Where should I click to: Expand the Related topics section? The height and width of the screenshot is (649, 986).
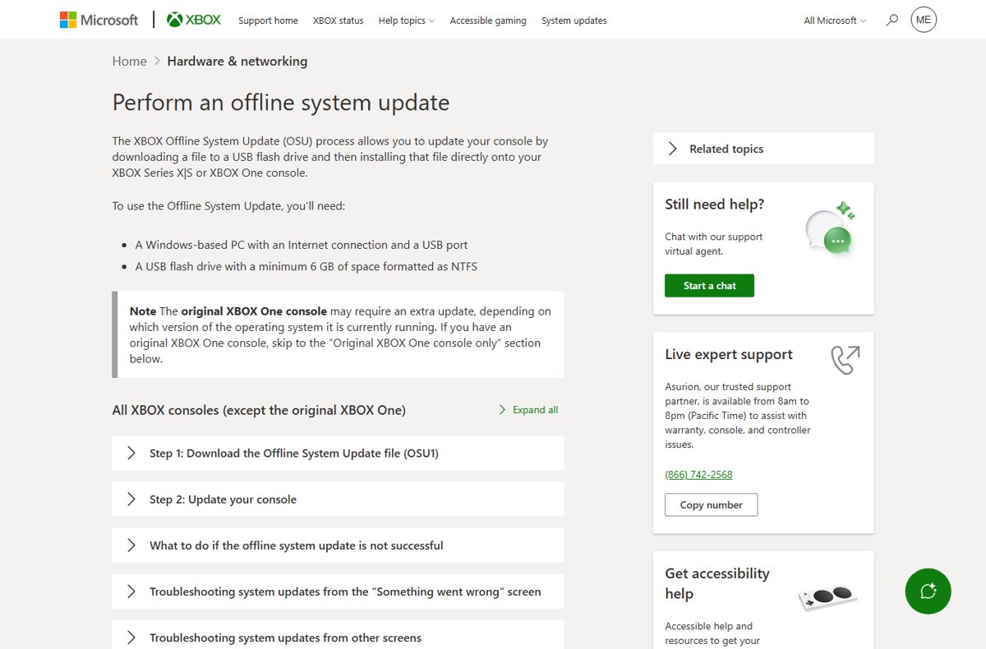pos(763,149)
